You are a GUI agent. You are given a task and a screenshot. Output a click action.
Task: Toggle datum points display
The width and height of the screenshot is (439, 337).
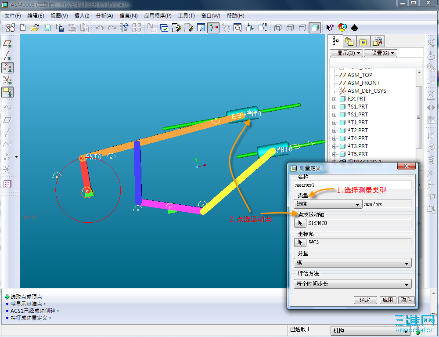tap(7, 68)
